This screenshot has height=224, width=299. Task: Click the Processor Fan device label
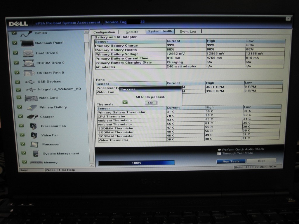pos(53,126)
